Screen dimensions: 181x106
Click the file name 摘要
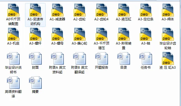pyautogui.click(x=35, y=91)
